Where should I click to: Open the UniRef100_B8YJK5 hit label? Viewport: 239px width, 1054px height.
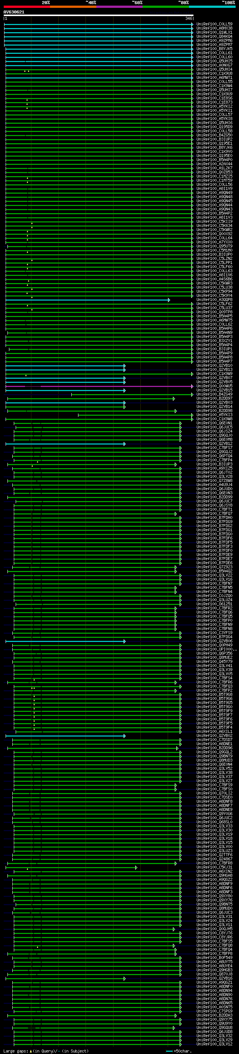pos(214,49)
